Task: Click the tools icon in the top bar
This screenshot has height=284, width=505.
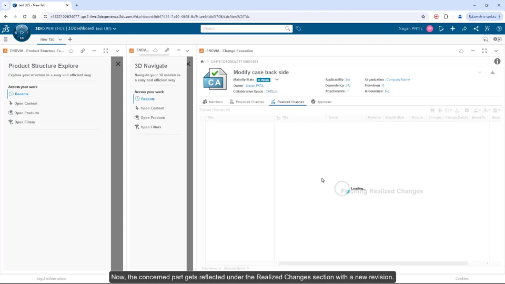Action: point(488,28)
